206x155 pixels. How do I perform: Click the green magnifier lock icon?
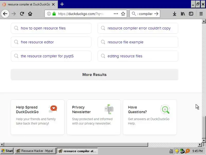[x=165, y=109]
